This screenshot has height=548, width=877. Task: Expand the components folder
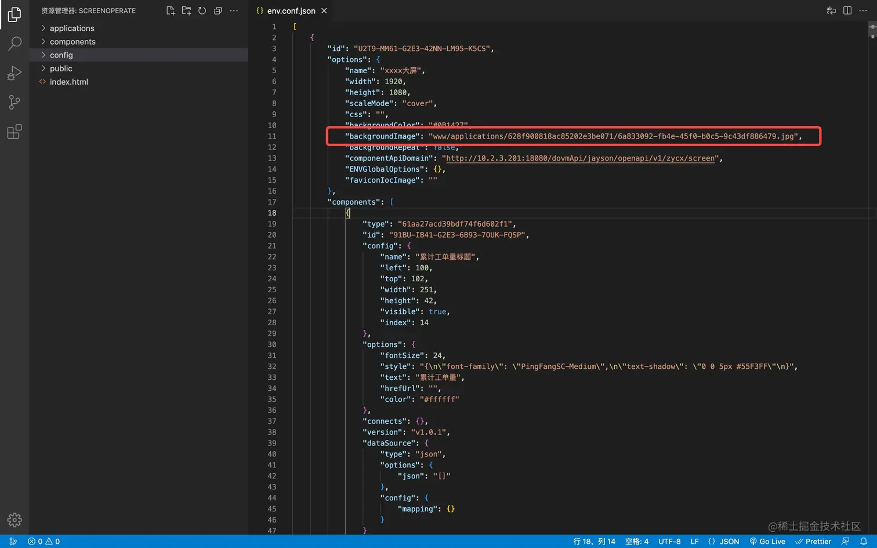(x=139, y=42)
